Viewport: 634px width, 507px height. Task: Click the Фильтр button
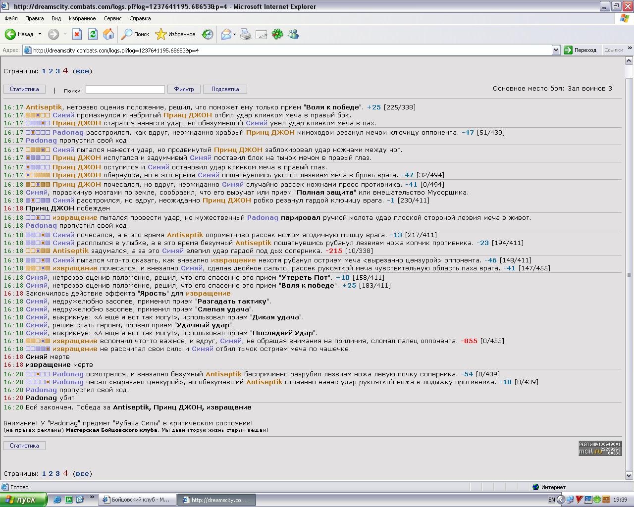pos(184,89)
